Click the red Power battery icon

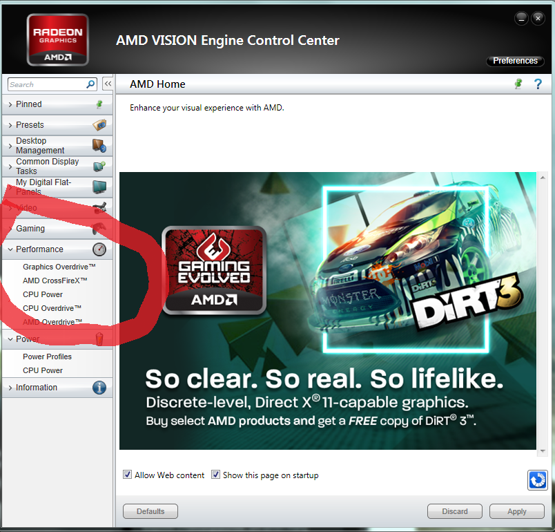(x=99, y=339)
